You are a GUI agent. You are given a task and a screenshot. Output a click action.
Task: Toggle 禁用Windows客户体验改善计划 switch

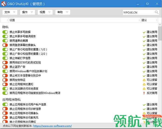[5, 71]
